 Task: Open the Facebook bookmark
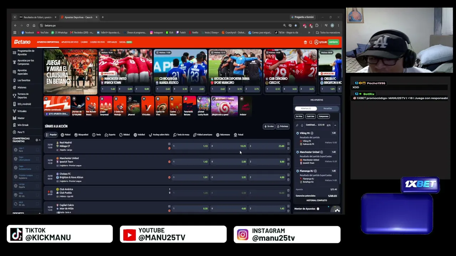28,33
